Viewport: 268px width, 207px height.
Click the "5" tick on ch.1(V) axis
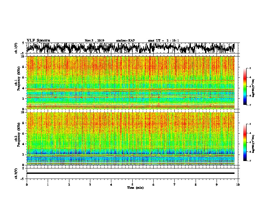click(23, 43)
